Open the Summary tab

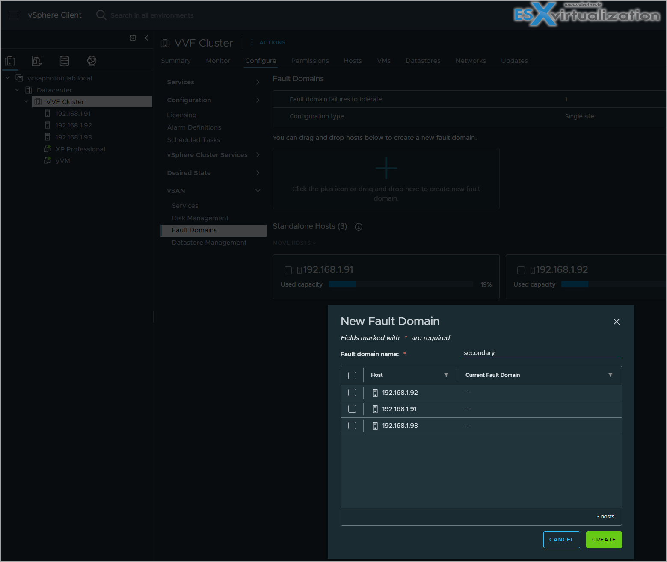[176, 61]
